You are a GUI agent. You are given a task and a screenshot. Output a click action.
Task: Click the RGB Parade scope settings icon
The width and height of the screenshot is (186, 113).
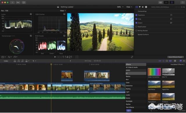click(x=64, y=36)
